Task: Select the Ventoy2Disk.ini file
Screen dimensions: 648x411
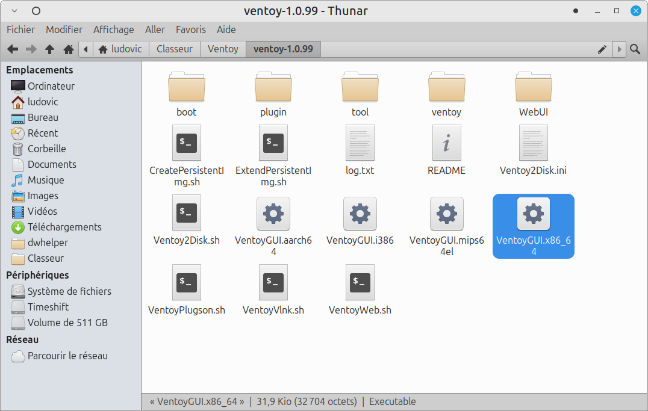Action: [x=533, y=150]
